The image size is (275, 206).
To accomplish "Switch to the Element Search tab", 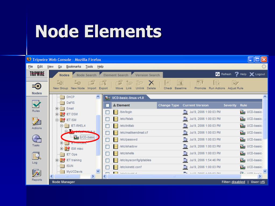I will click(x=116, y=75).
